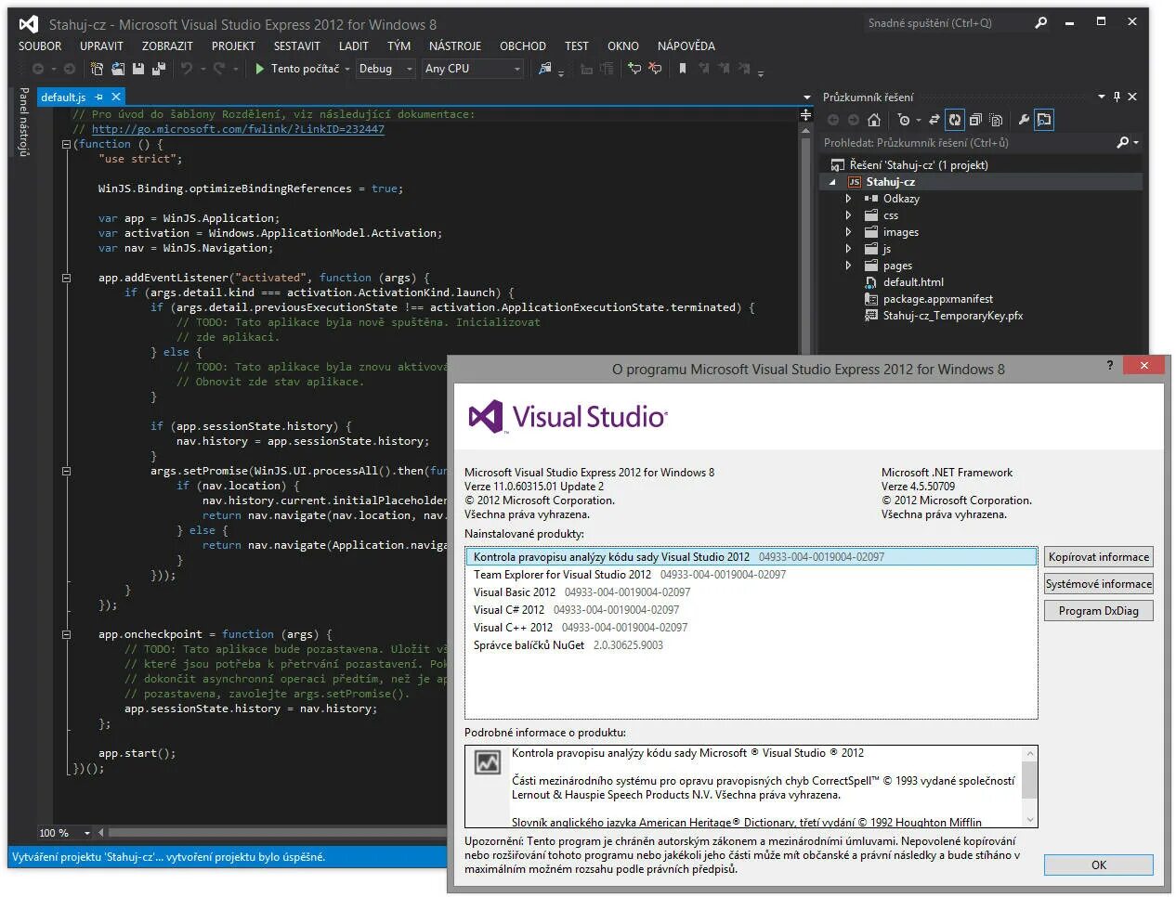
Task: Open the LADIT menu
Action: coord(354,45)
